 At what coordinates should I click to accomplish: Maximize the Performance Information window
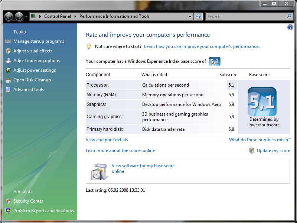(x=274, y=3)
